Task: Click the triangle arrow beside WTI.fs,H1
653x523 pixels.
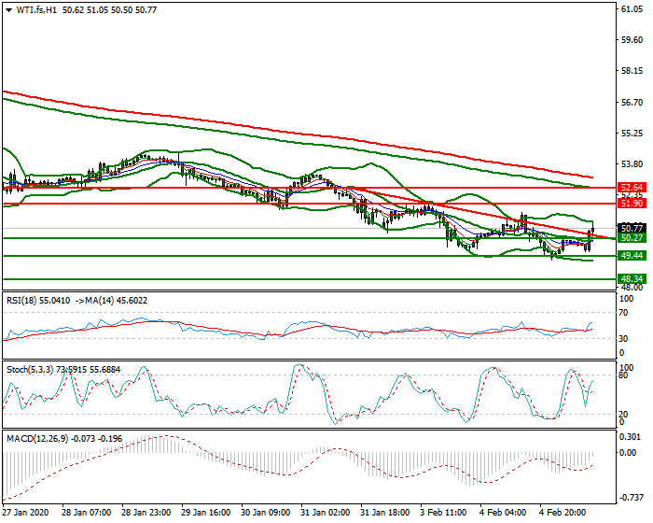Action: tap(8, 10)
